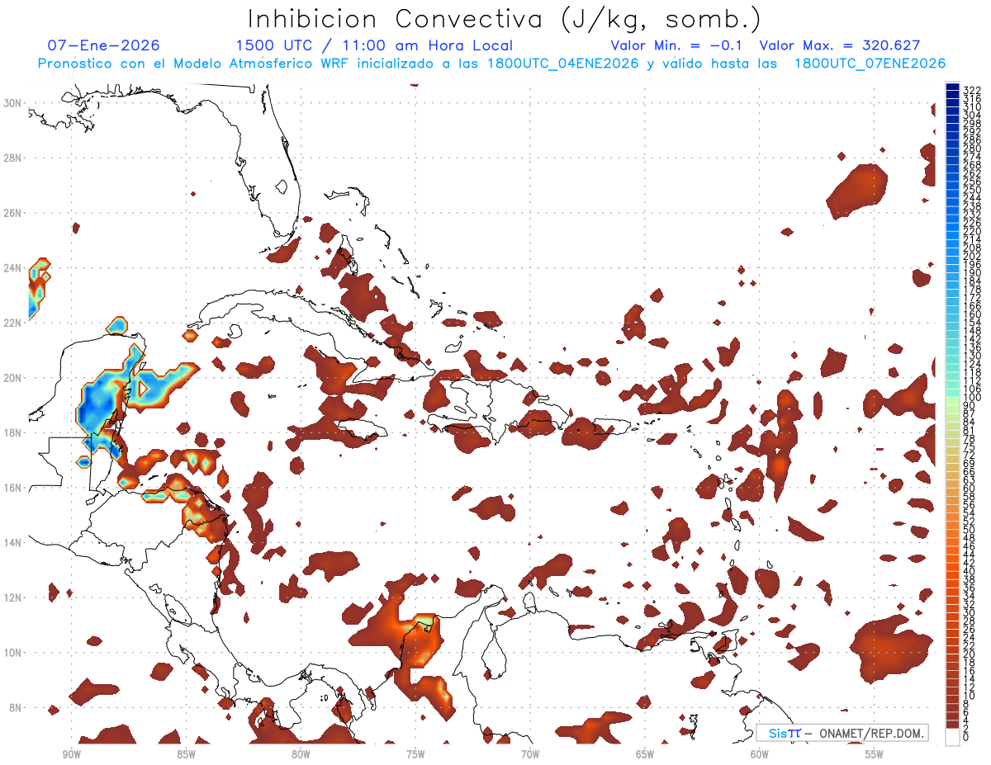Click the 70W longitude label
Screen dimensions: 991x765
pos(530,753)
